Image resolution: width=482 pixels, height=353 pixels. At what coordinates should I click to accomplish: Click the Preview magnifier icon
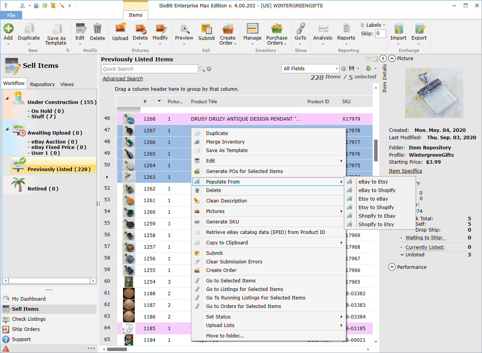coord(184,29)
